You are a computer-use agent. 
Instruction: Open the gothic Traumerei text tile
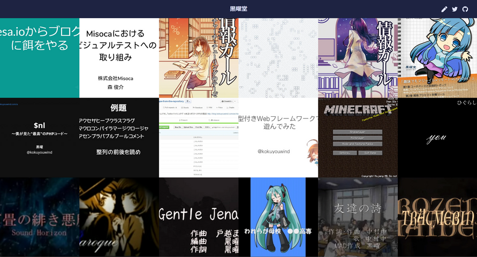[x=437, y=217]
